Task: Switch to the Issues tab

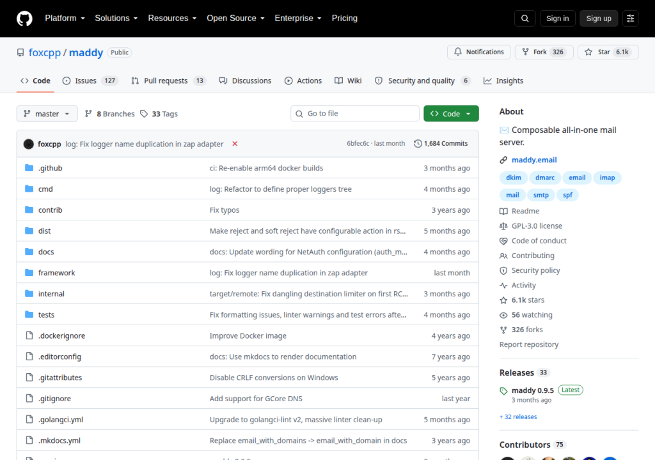Action: (90, 80)
